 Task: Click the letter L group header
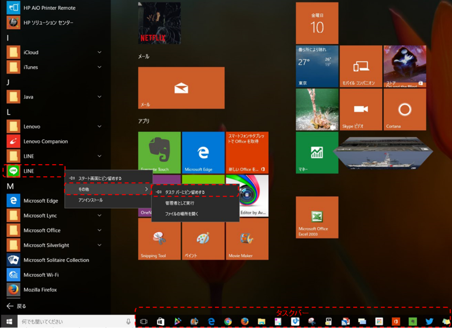point(8,112)
